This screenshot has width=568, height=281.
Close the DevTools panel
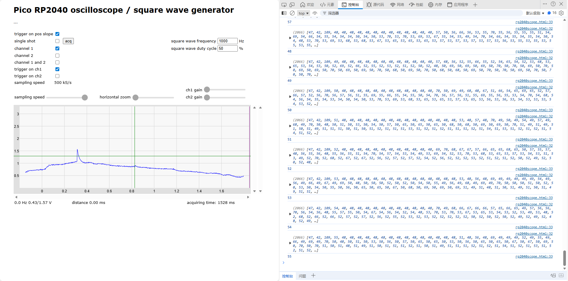561,4
